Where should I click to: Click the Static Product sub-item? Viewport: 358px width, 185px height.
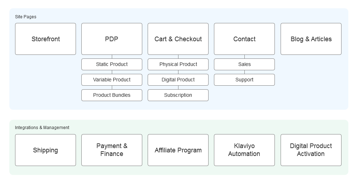[112, 65]
